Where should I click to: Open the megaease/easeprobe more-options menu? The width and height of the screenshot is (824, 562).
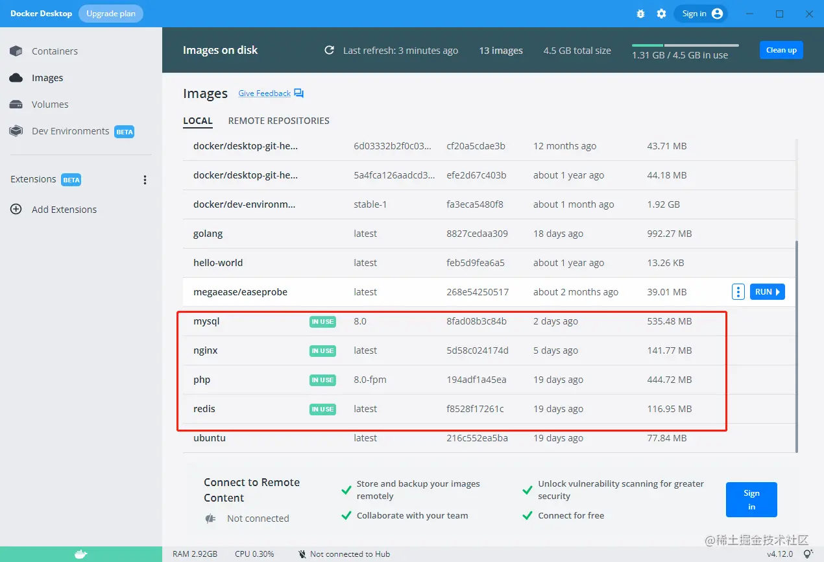[738, 292]
